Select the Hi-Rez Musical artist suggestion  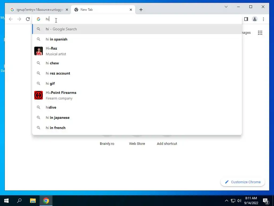(137, 51)
